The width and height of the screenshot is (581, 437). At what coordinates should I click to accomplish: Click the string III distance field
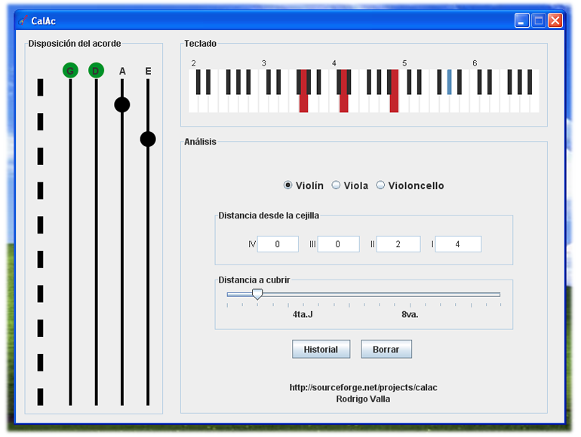point(338,244)
